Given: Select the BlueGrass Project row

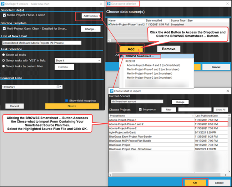Looking at the screenshot, I should 168,145.
